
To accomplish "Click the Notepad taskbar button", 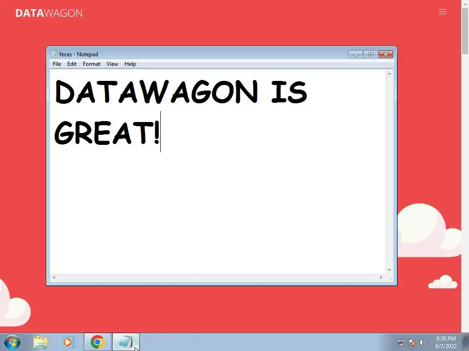I will click(x=125, y=342).
